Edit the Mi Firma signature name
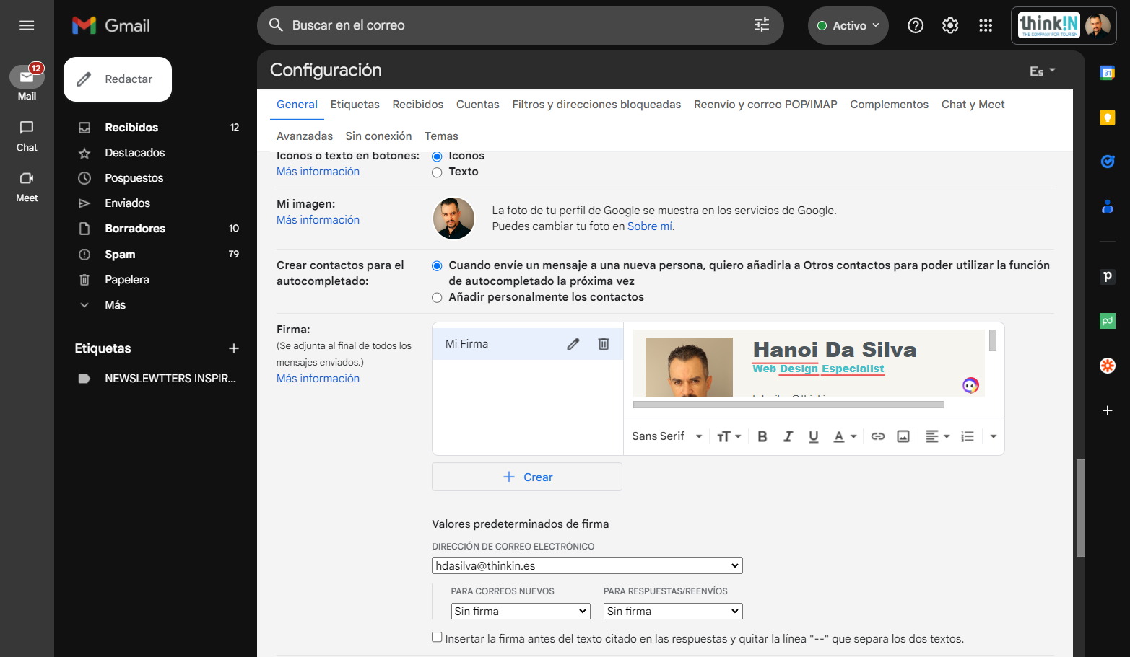Viewport: 1130px width, 657px height. tap(573, 344)
